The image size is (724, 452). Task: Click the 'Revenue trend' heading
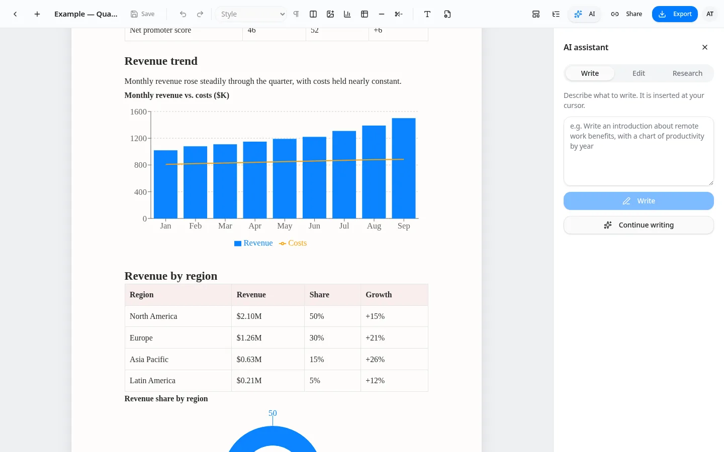(161, 61)
